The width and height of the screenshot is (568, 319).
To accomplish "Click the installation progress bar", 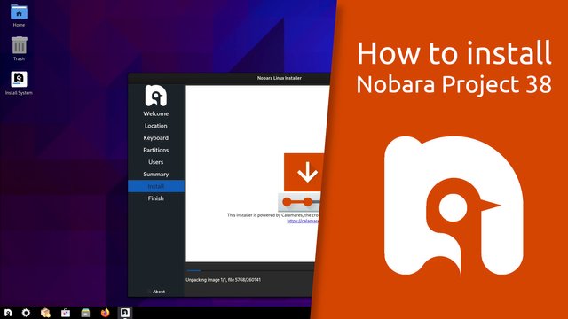I will point(250,270).
